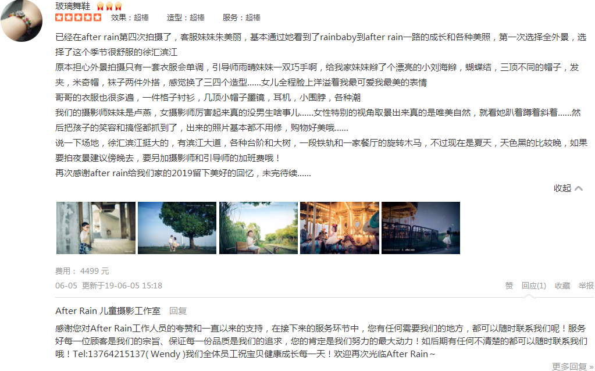Open the lit carousel with girl photo
This screenshot has height=371, width=595.
coord(340,228)
